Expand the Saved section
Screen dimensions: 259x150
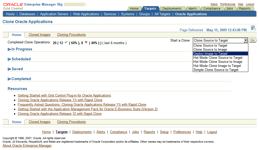click(9, 69)
